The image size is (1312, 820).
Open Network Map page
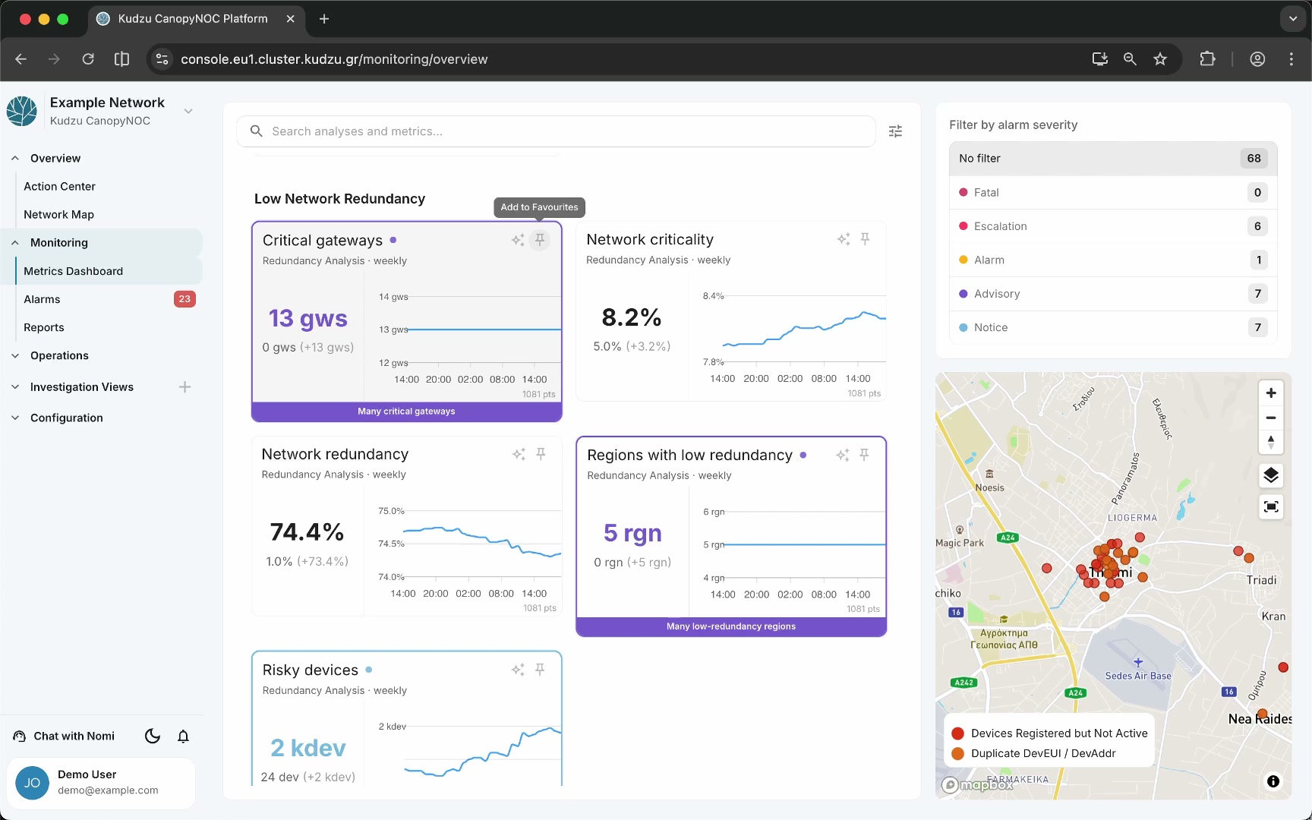coord(58,215)
